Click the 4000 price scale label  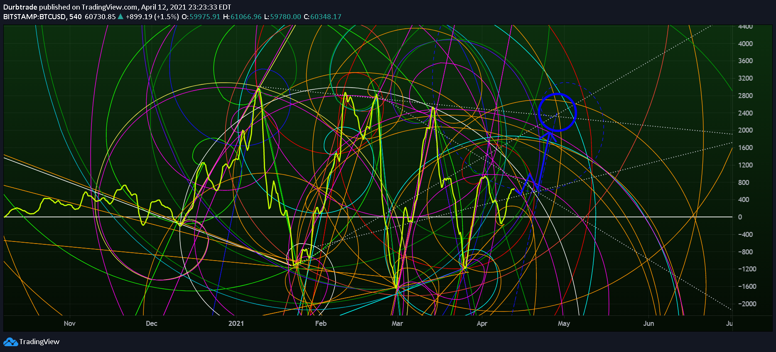click(x=745, y=44)
